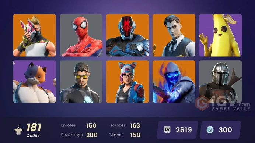
Task: Click the IGV hexagon logo
Action: [202, 103]
